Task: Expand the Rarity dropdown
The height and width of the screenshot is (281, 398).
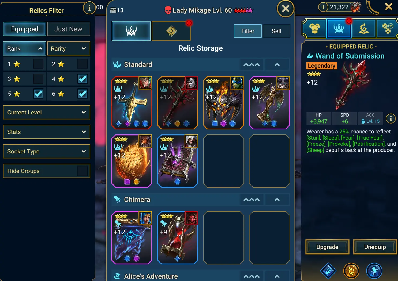Action: 69,48
